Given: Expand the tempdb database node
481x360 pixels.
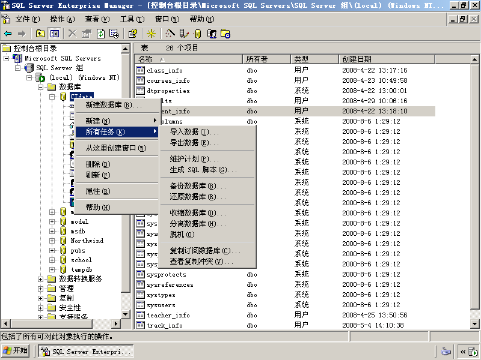Looking at the screenshot, I should [x=52, y=269].
